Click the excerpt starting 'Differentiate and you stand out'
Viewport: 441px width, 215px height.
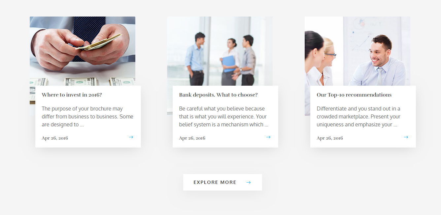359,117
